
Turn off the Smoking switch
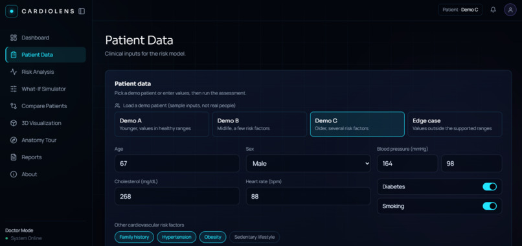point(490,206)
